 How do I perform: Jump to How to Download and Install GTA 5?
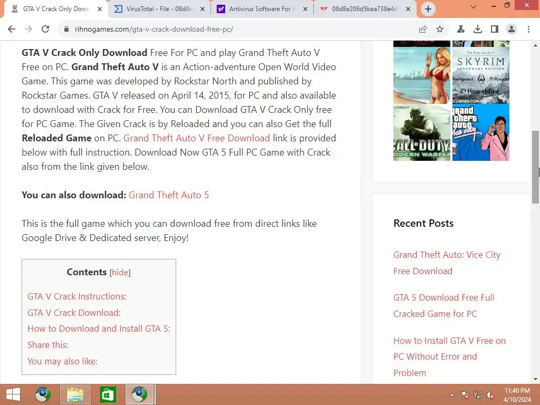(x=99, y=329)
